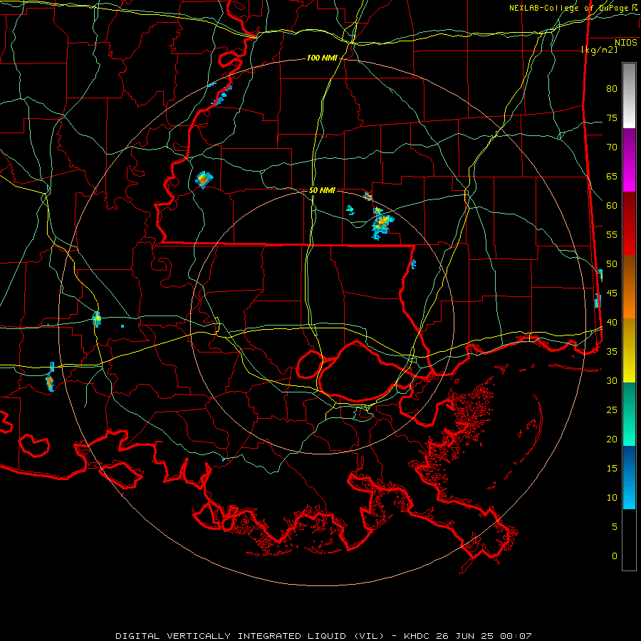Click the 35 value on the scale

[x=612, y=352]
